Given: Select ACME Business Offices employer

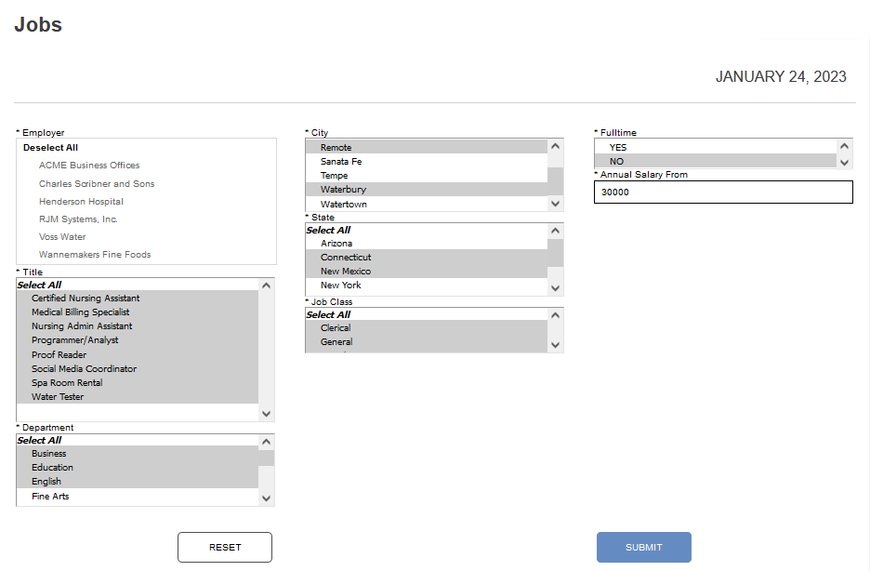Looking at the screenshot, I should (89, 166).
